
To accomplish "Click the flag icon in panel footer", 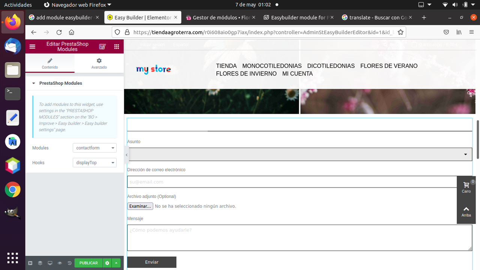I will coord(30,263).
